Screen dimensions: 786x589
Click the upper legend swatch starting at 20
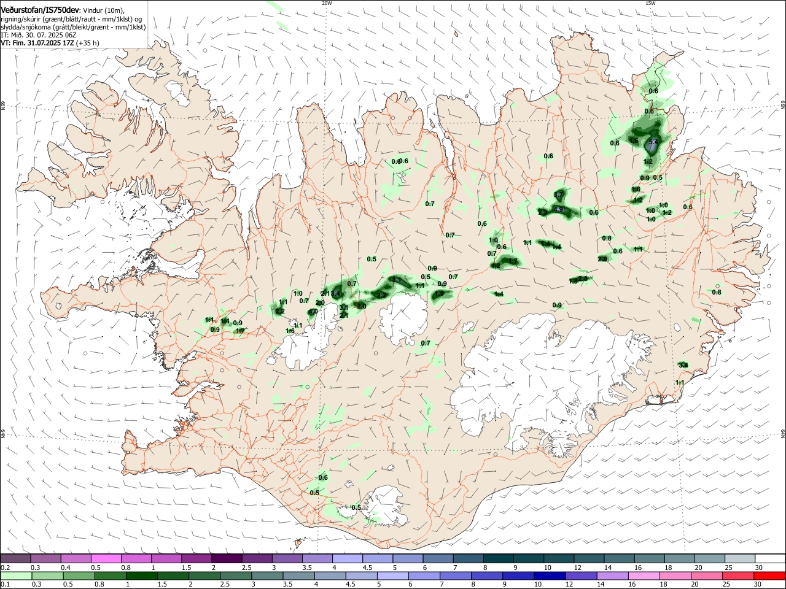710,558
